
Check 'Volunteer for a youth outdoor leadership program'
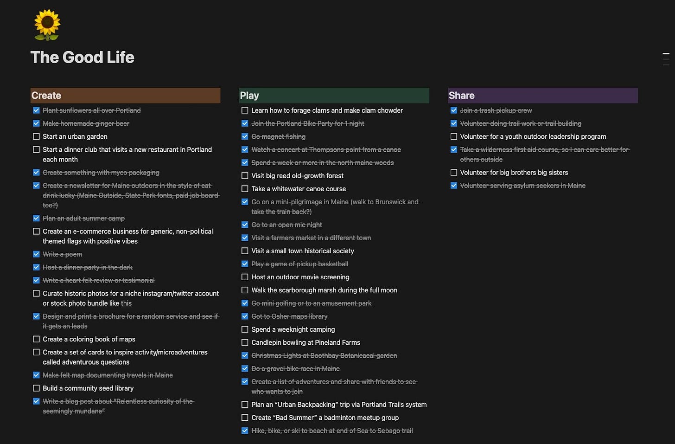click(x=454, y=136)
